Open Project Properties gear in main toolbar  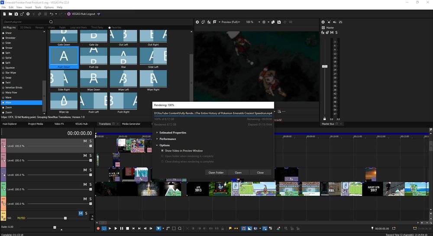[x=28, y=14]
